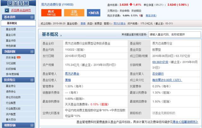Open 持仓变动走势 in the sidebar
Screen dimensions: 202x128
[x=13, y=97]
